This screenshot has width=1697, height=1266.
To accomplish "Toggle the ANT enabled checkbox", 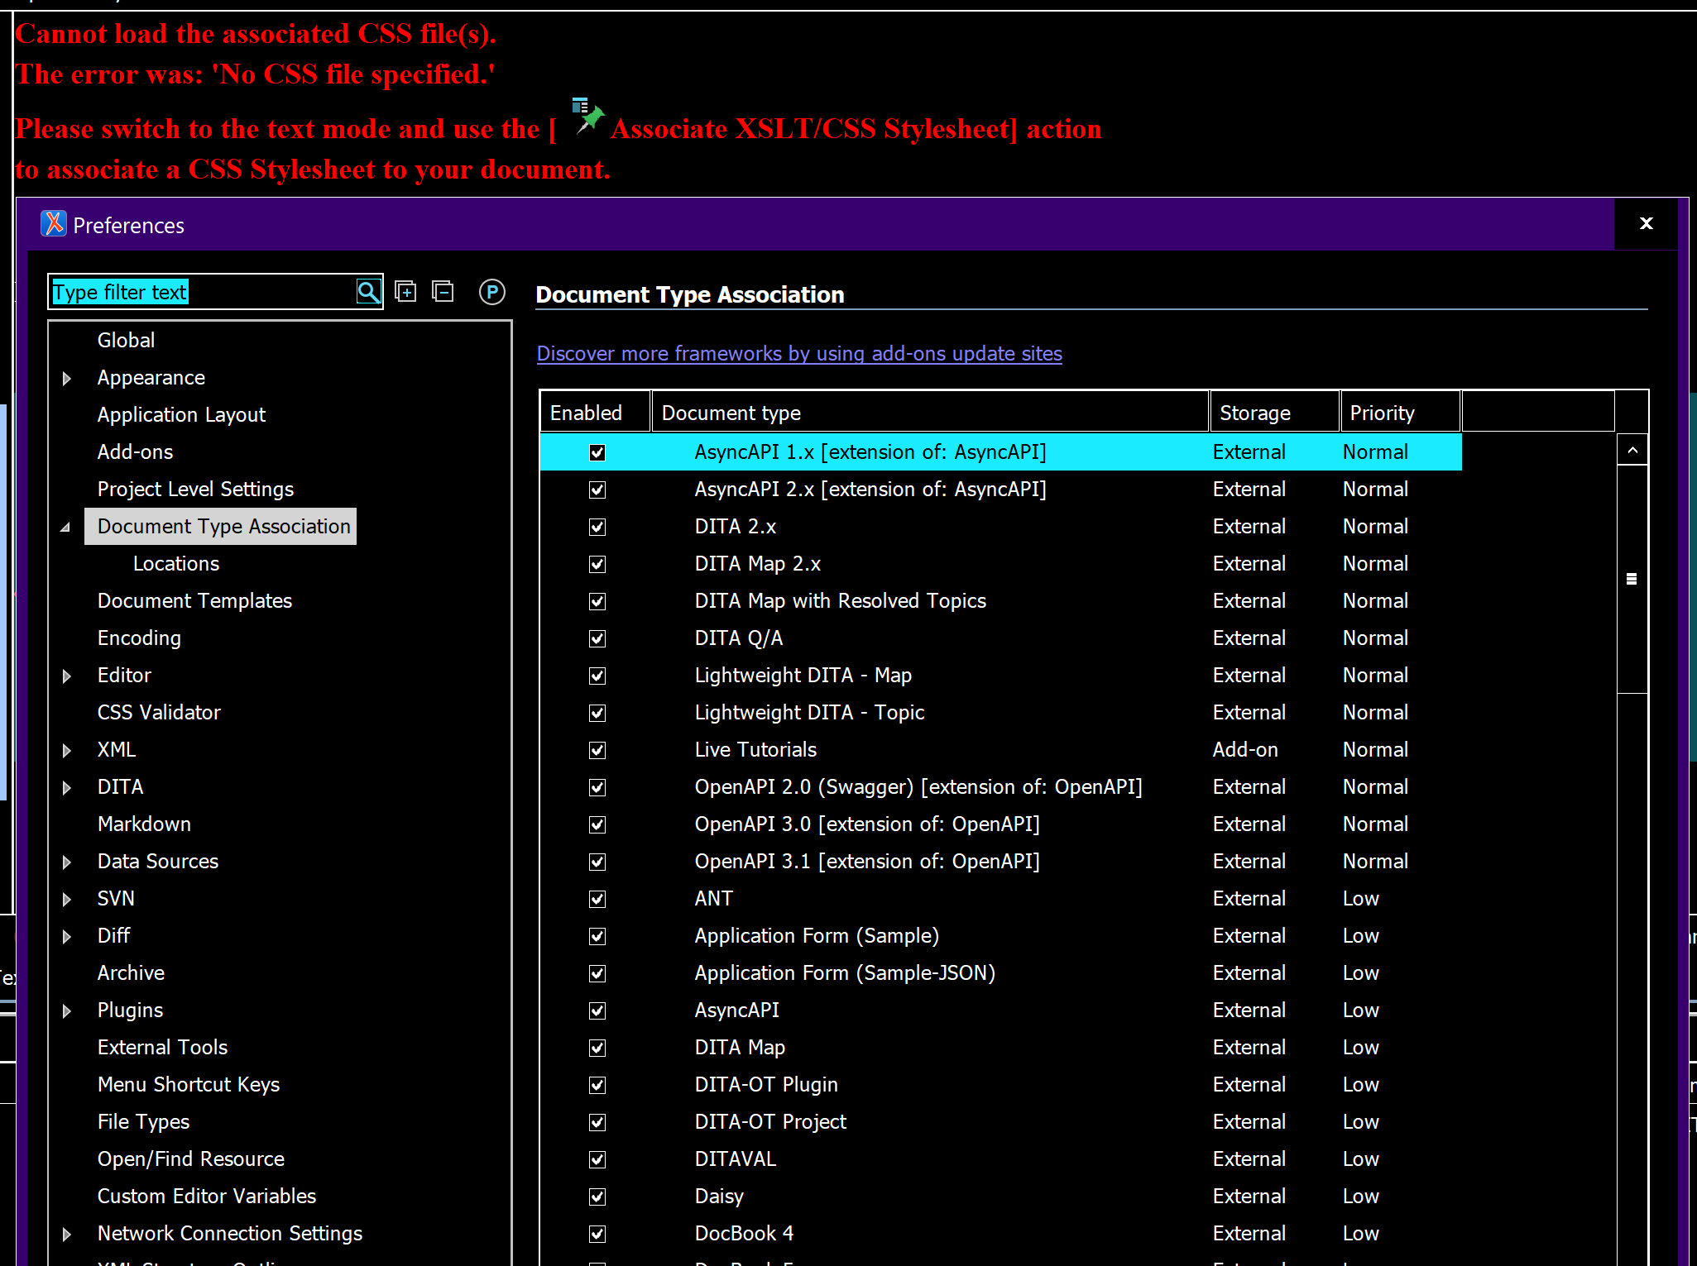I will coord(597,899).
